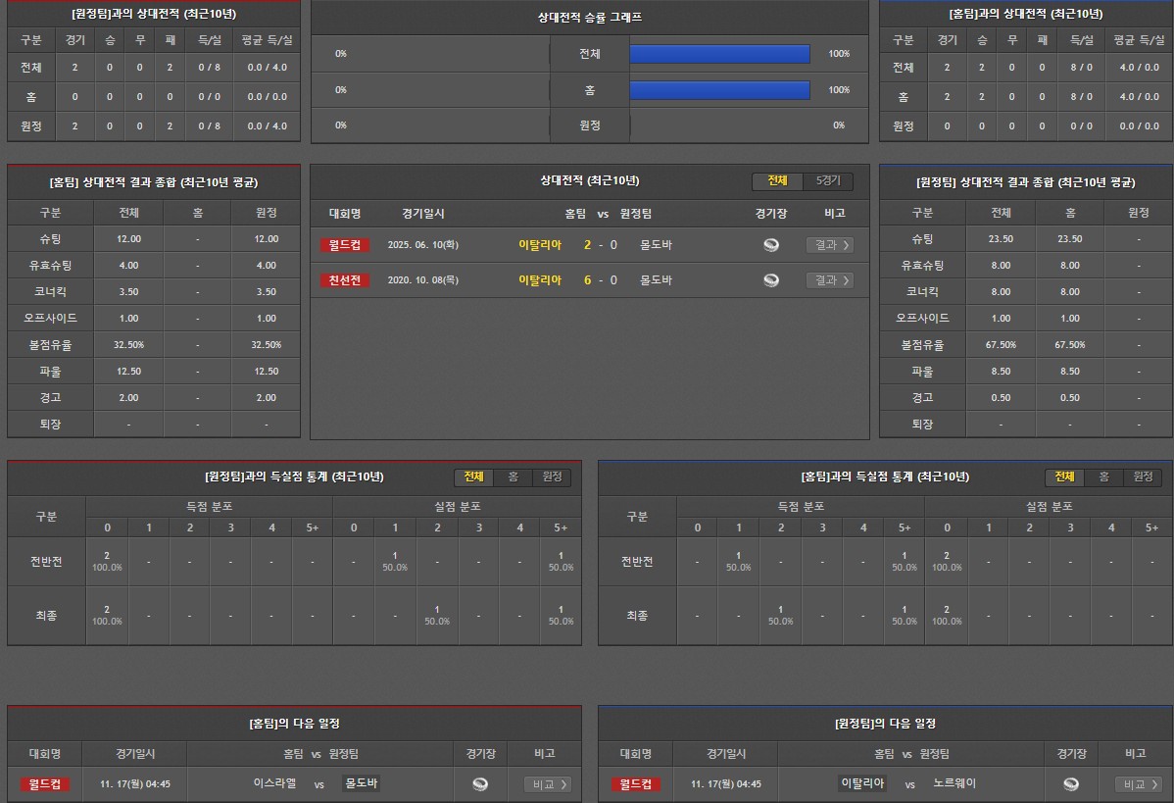
Task: Click stadium icon for Israel vs Moldova fixture
Action: click(x=480, y=784)
